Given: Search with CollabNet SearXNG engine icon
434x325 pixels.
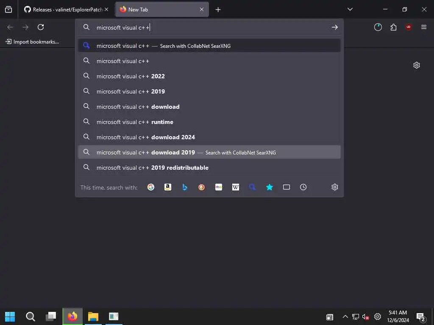Looking at the screenshot, I should pyautogui.click(x=253, y=187).
